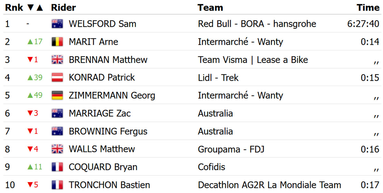Click the Team column header

click(x=210, y=8)
